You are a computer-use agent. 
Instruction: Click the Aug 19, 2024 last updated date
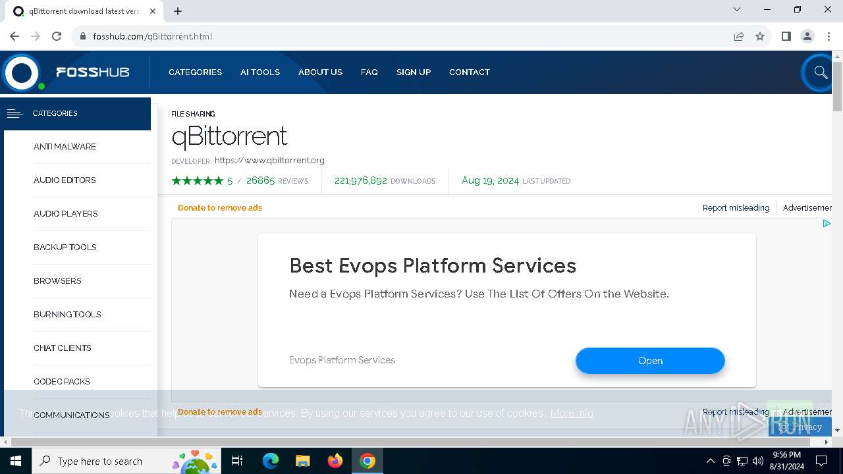click(x=490, y=180)
